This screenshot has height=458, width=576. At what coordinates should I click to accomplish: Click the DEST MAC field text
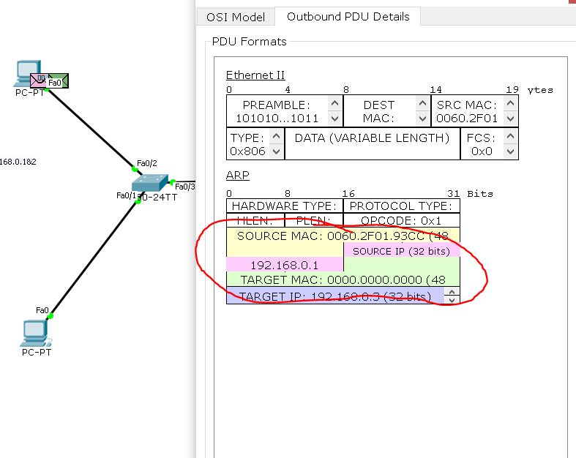coord(379,111)
